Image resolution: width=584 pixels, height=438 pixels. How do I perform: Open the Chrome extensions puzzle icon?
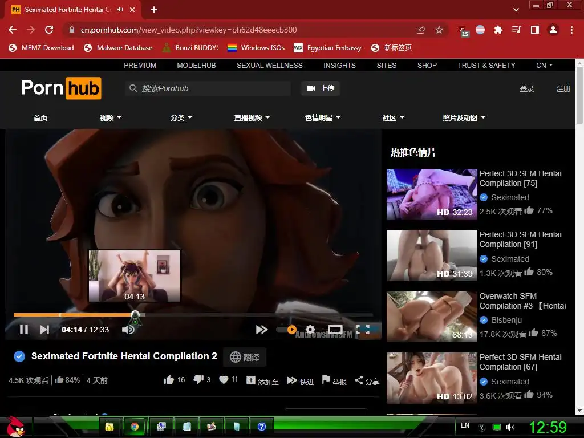point(498,30)
